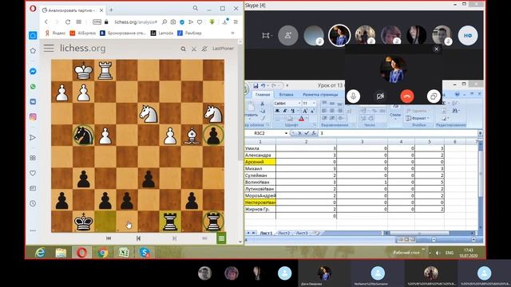
Task: Open the Excel font name dropdown
Action: (x=299, y=103)
